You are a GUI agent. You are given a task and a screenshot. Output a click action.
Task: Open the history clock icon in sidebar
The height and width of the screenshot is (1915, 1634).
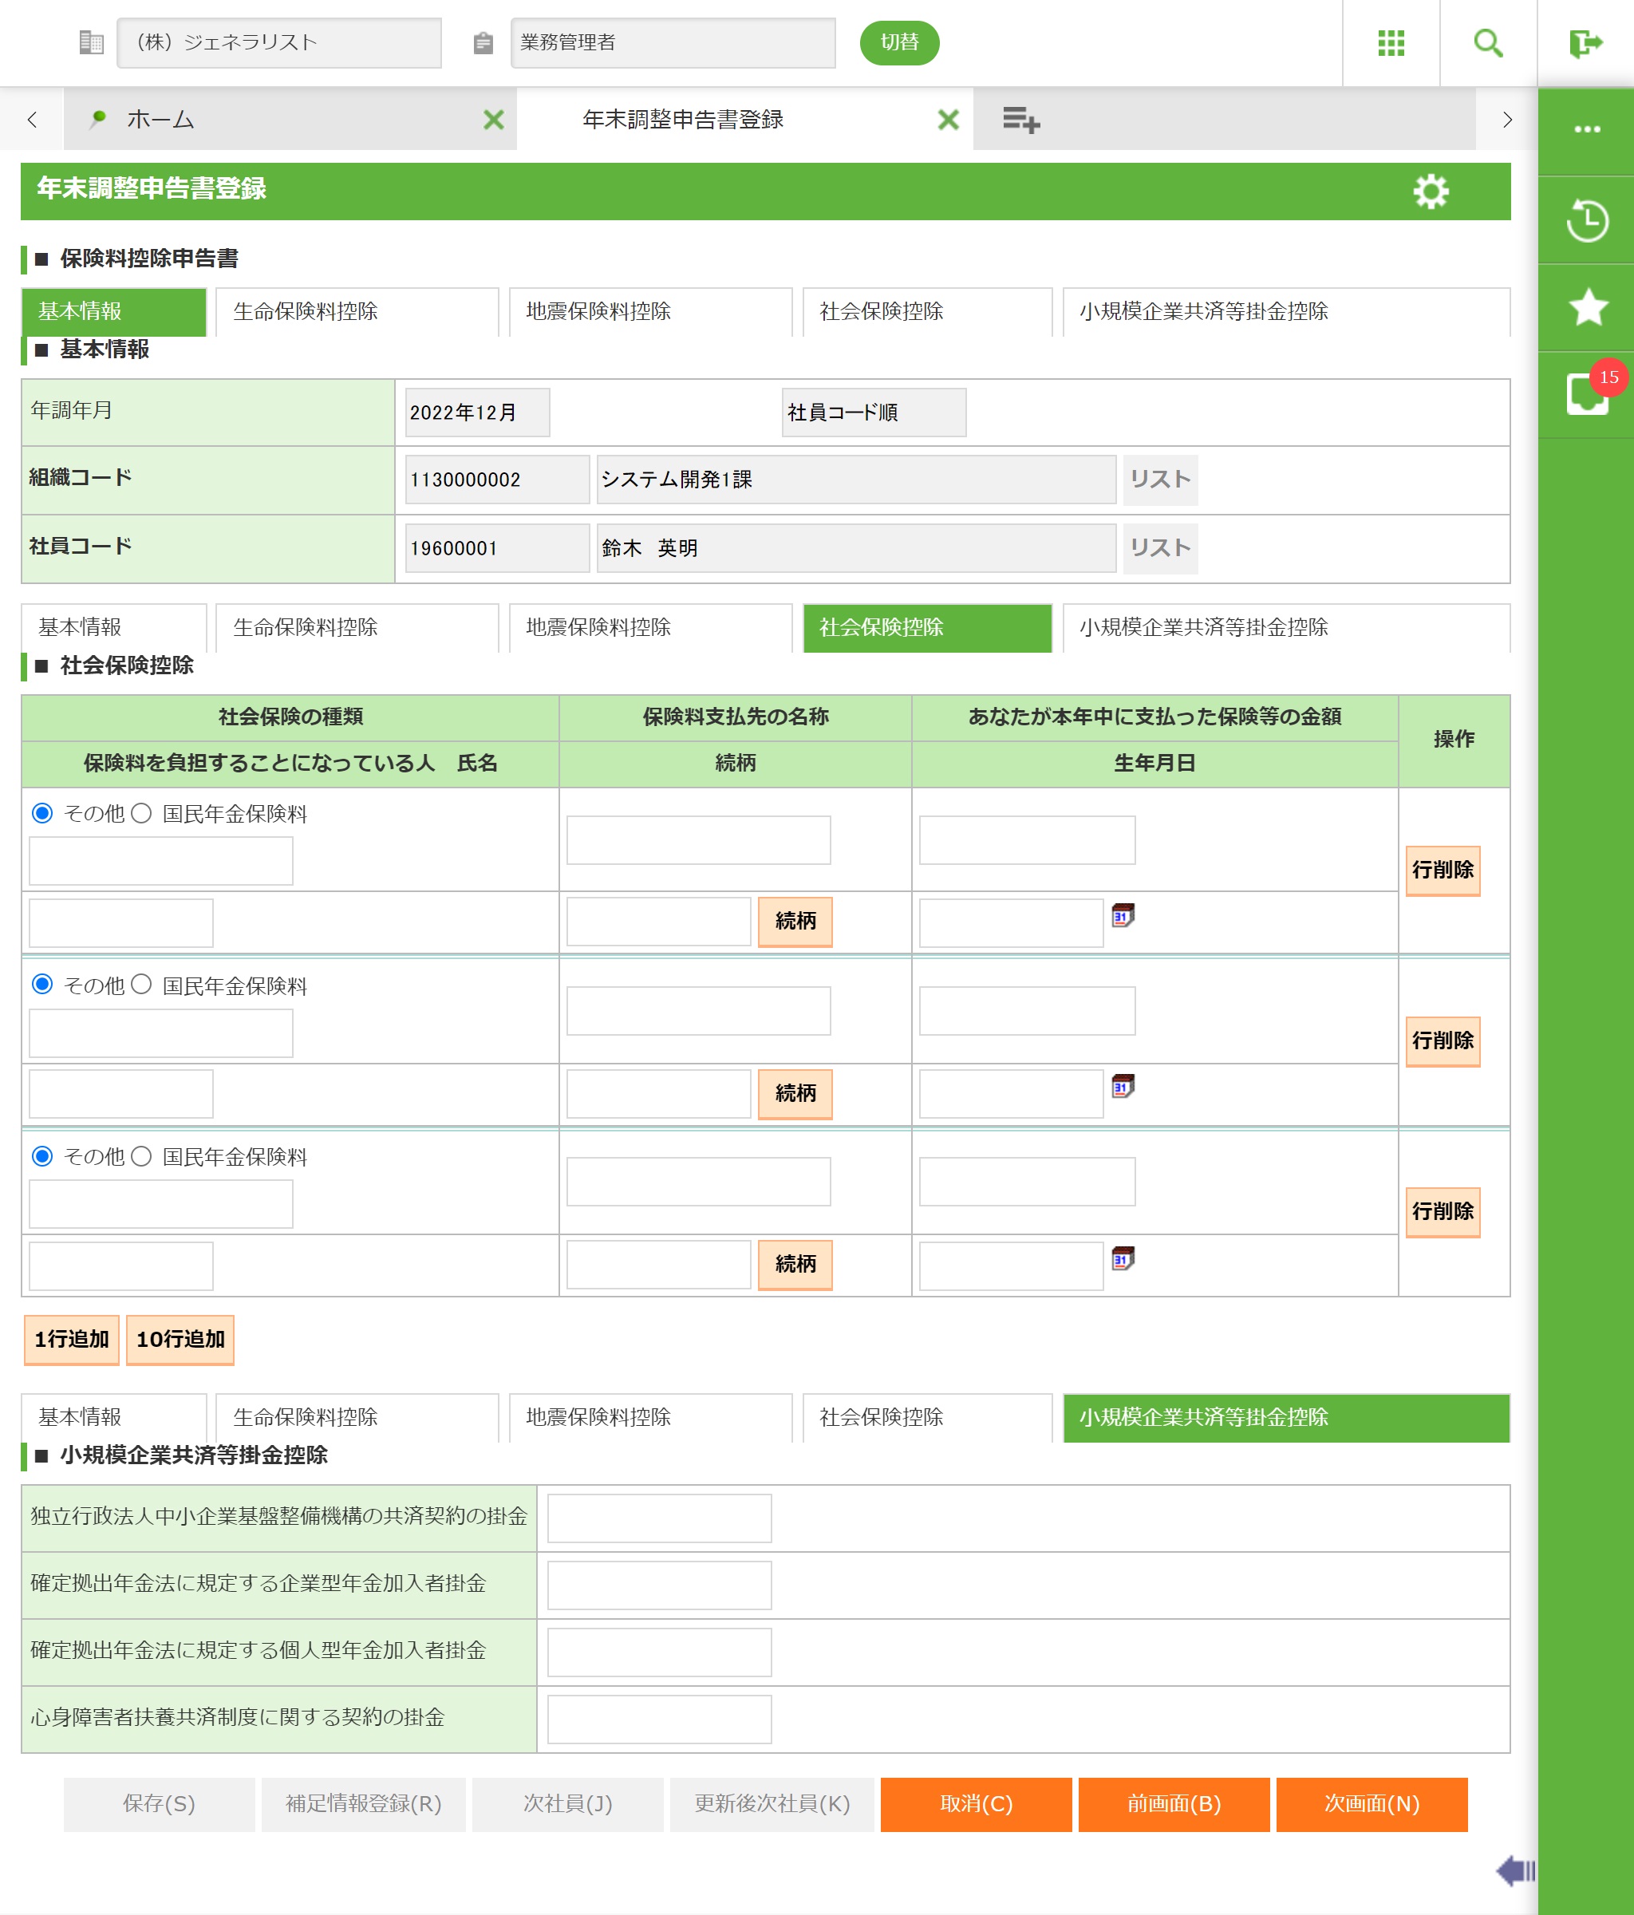tap(1586, 220)
